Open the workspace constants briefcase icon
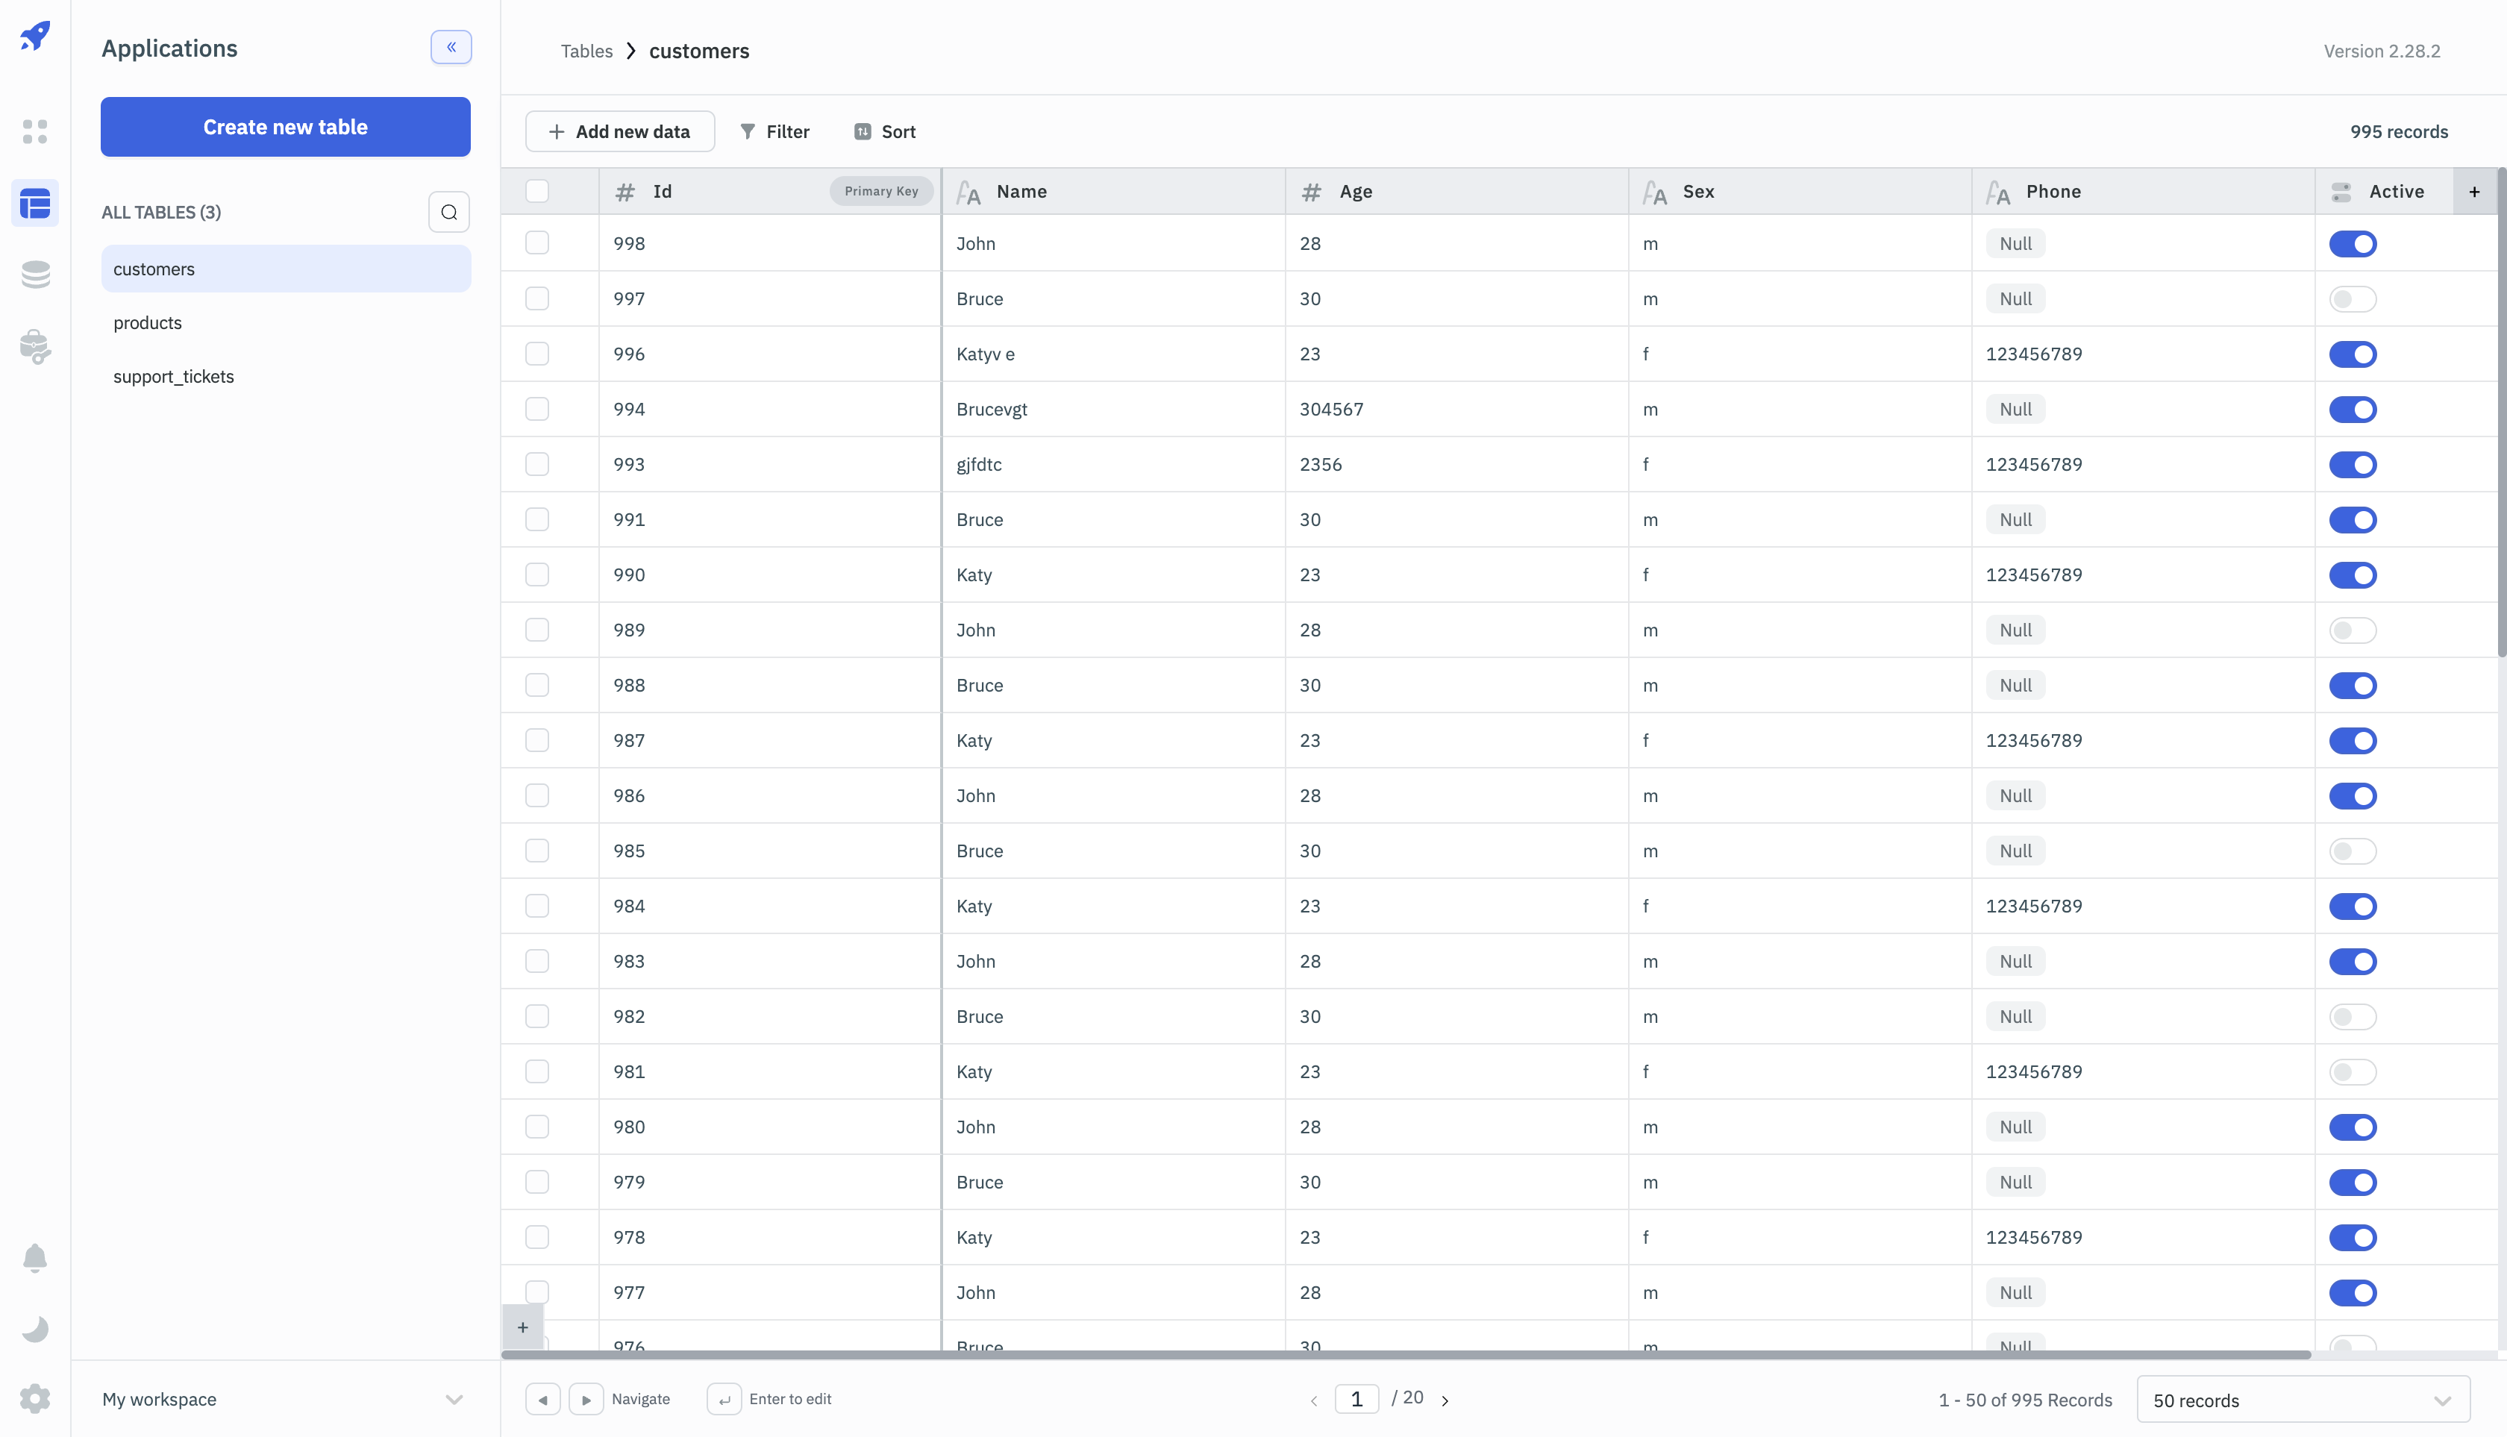 click(x=34, y=346)
